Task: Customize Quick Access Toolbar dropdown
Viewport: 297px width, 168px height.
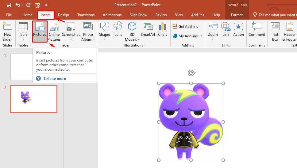Action: [46, 5]
